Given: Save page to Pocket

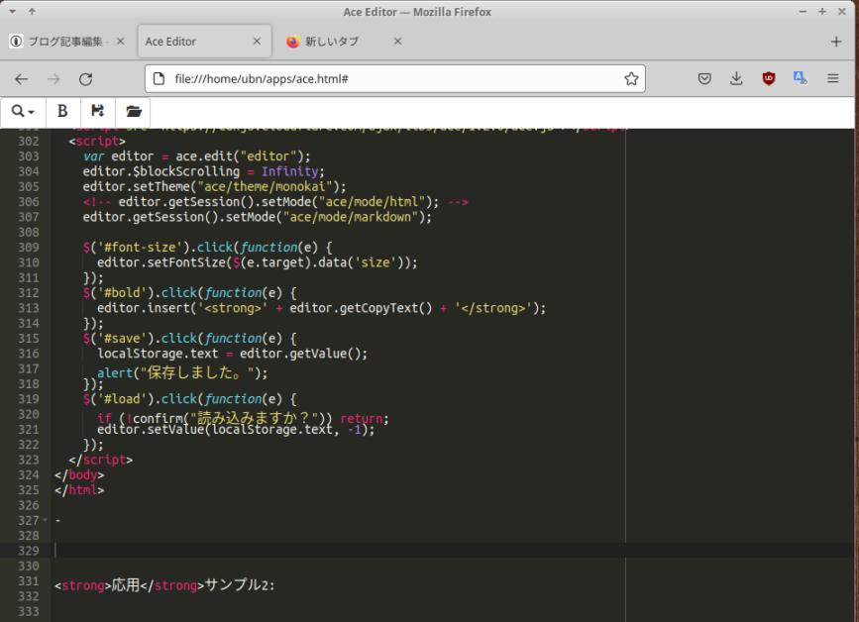Looking at the screenshot, I should (704, 79).
